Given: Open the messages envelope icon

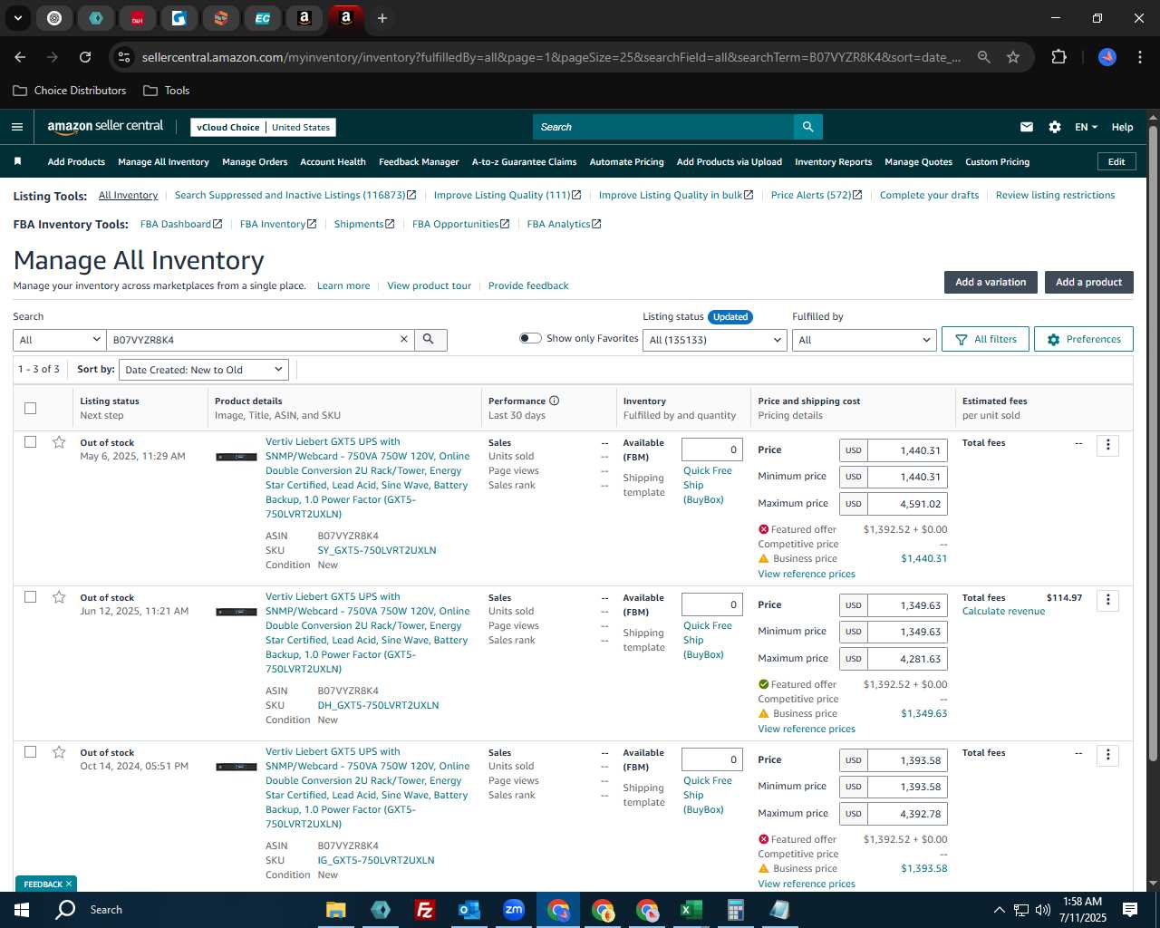Looking at the screenshot, I should click(x=1027, y=127).
